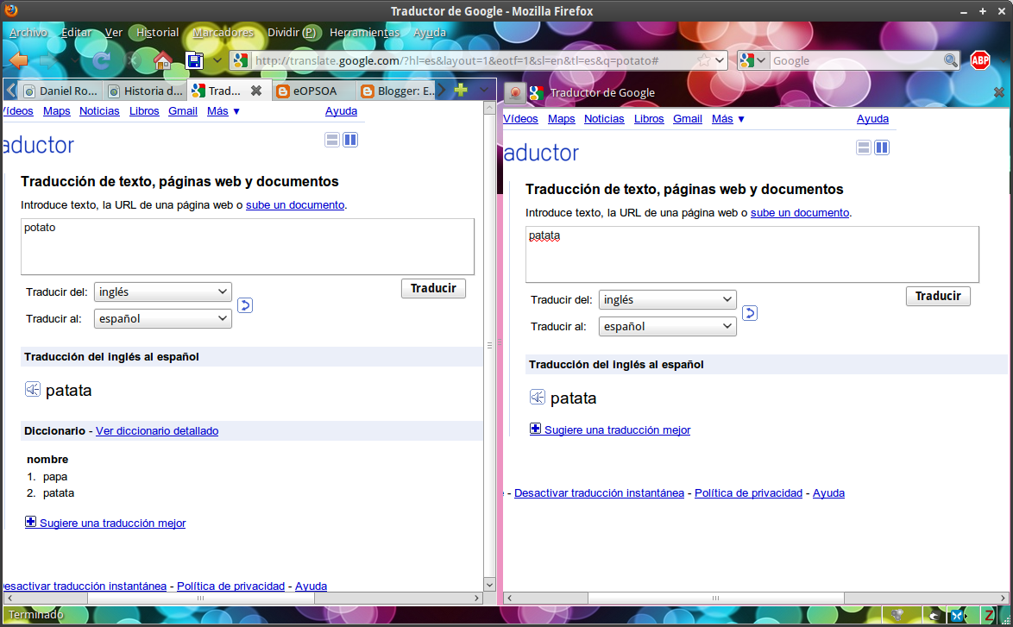Play patata audio speaker in right pane

[x=537, y=397]
